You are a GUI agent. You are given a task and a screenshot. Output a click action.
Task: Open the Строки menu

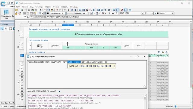pos(48,7)
